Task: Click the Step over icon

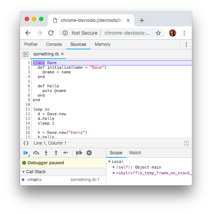Action: pos(36,153)
